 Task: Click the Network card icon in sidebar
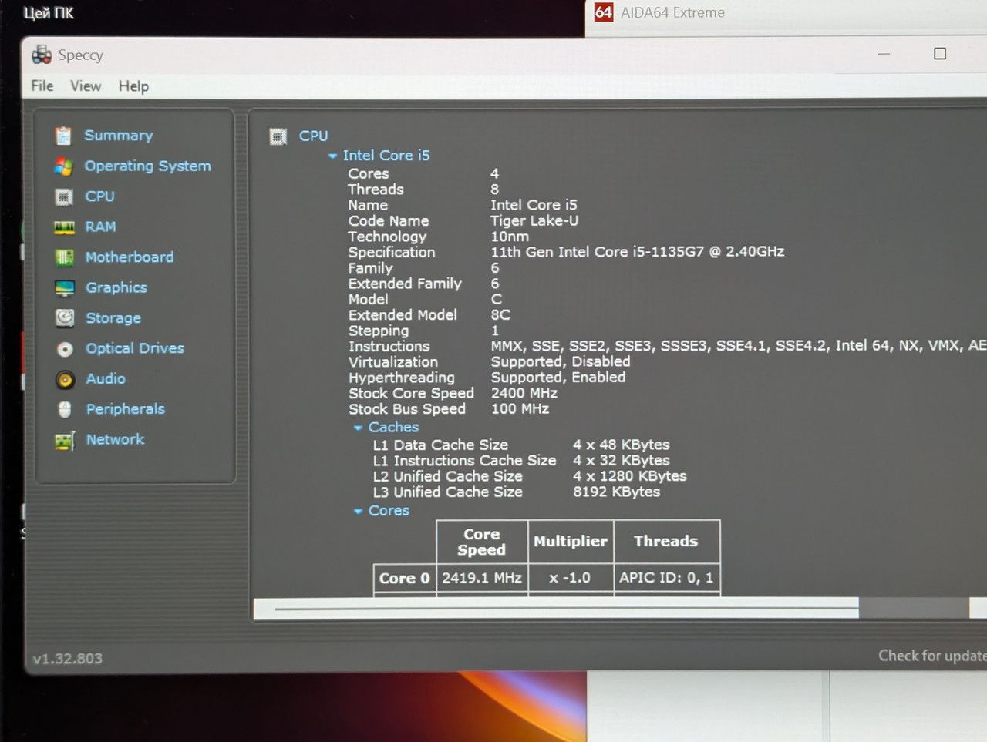click(65, 441)
